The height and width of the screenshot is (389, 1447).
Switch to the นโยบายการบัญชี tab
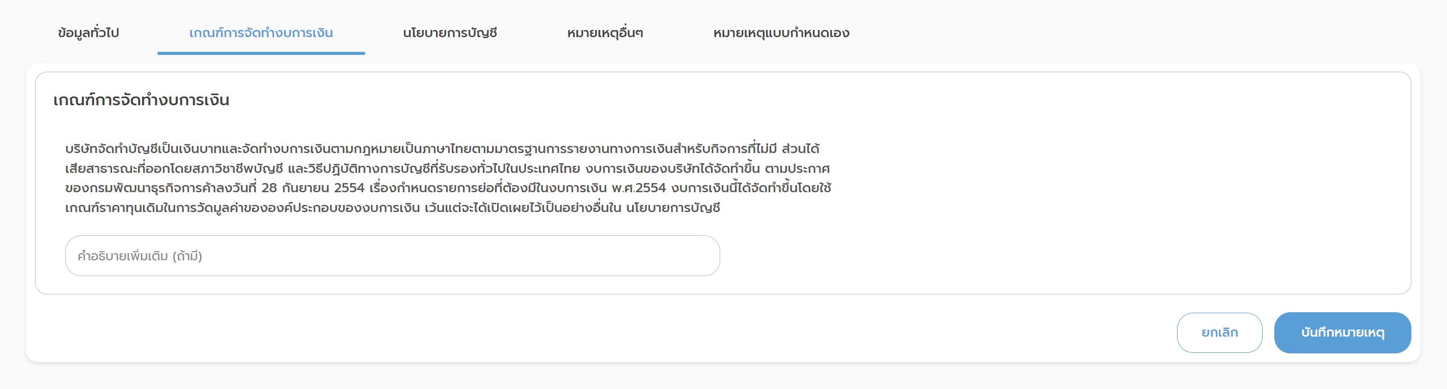coord(449,33)
